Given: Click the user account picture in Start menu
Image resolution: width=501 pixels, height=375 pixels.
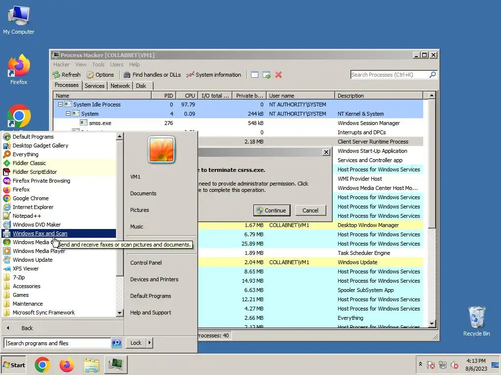Looking at the screenshot, I should click(x=161, y=149).
